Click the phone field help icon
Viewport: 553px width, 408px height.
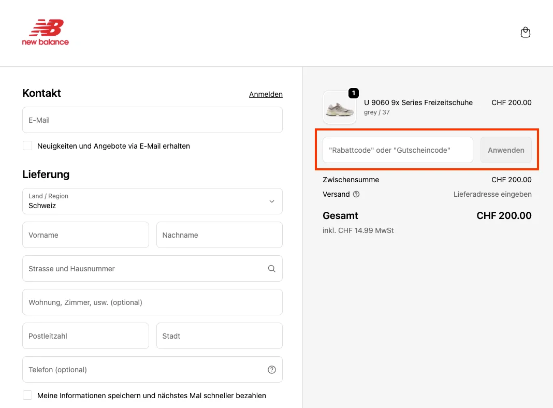pyautogui.click(x=272, y=370)
